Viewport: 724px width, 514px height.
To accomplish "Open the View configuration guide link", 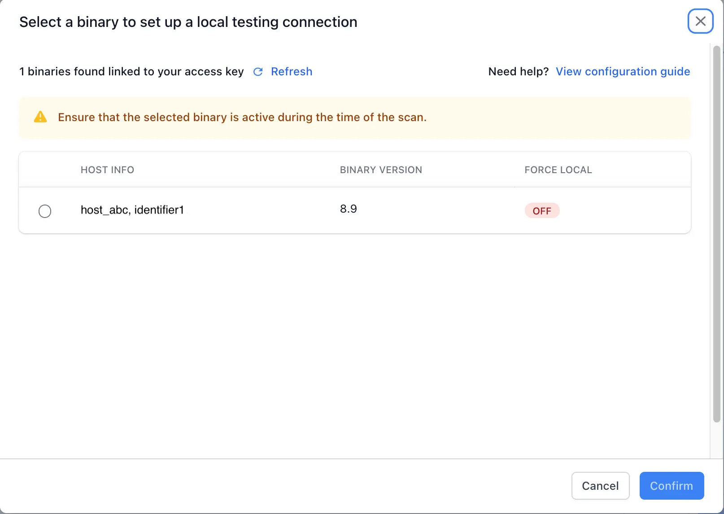I will (x=623, y=72).
